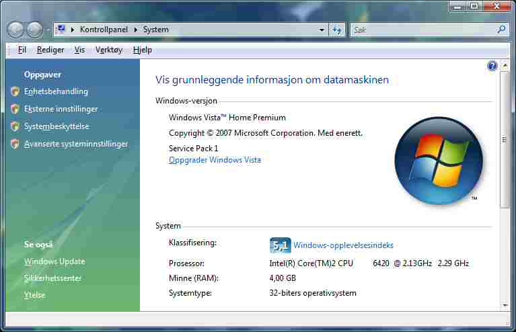
Task: Click the 'Klassifisering:' label
Action: (x=192, y=243)
